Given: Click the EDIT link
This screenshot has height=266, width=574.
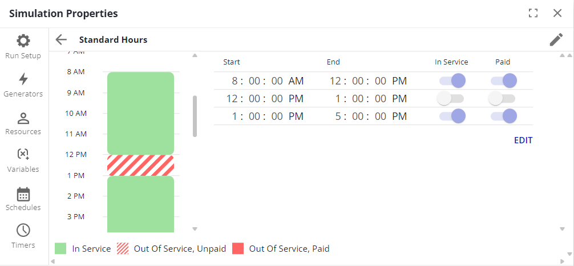Looking at the screenshot, I should click(523, 140).
